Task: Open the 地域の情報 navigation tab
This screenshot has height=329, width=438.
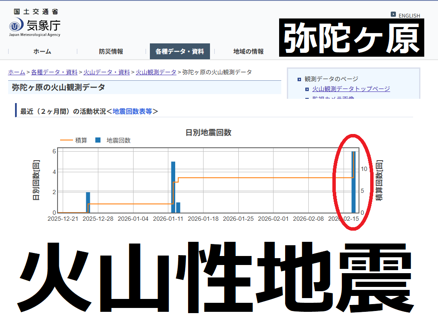Action: pos(248,52)
